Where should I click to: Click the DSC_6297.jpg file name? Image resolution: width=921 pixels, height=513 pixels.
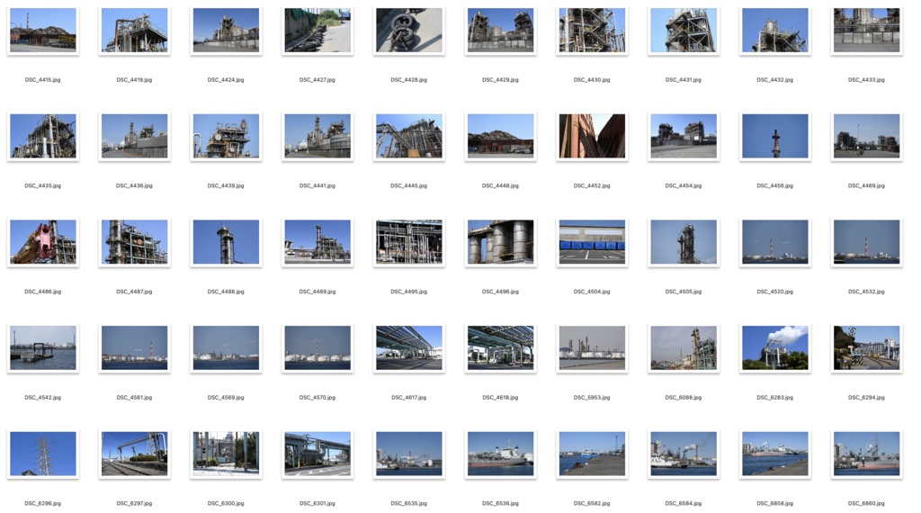click(x=135, y=504)
